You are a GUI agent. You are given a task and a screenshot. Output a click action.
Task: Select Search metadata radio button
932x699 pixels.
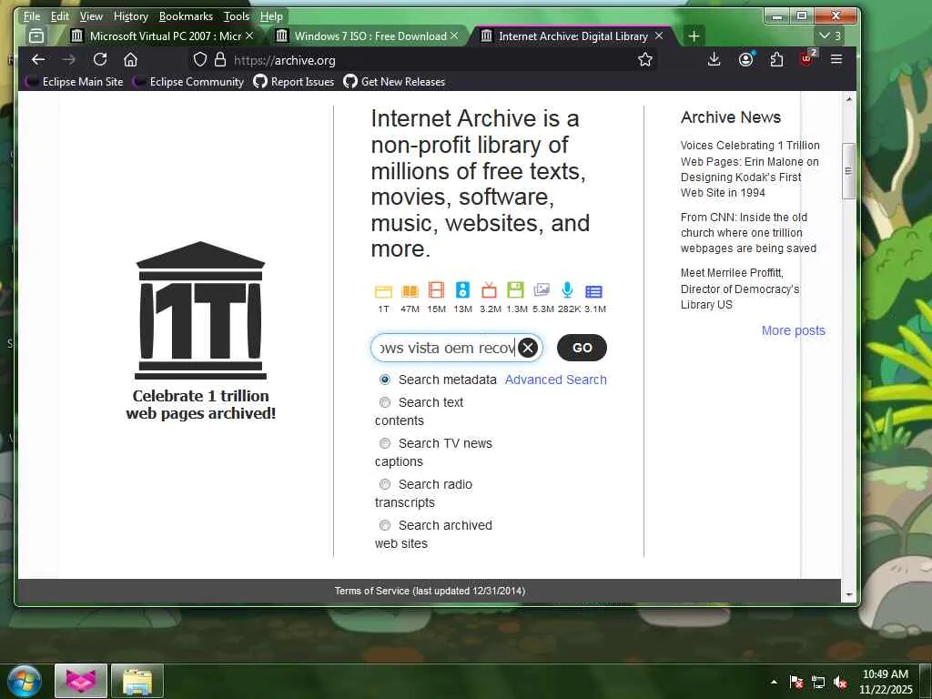tap(385, 380)
